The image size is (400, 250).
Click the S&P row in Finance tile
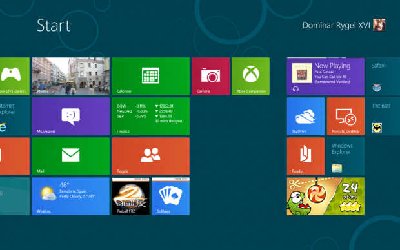[145, 116]
